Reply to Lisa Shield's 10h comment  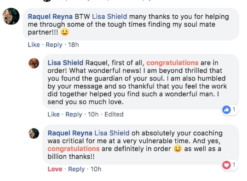click(x=74, y=115)
